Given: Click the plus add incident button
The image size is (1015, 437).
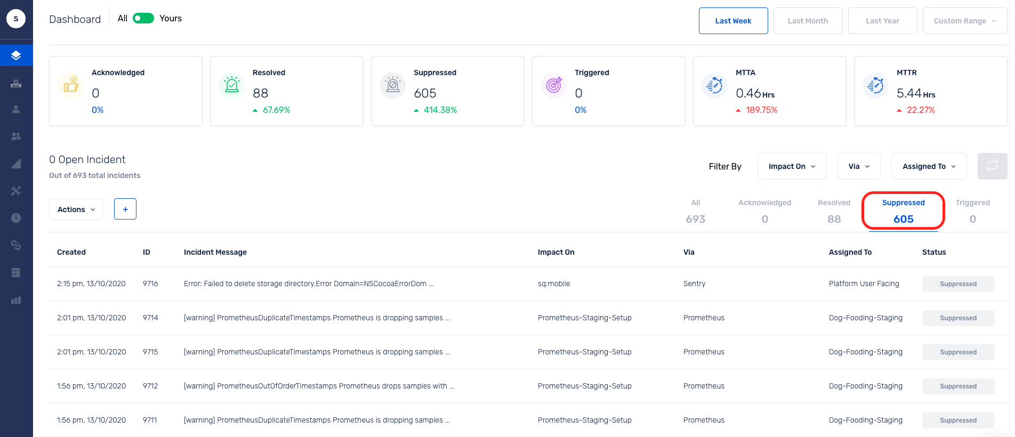Looking at the screenshot, I should click(125, 209).
